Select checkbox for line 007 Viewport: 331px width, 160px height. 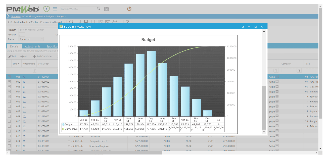(x=9, y=106)
